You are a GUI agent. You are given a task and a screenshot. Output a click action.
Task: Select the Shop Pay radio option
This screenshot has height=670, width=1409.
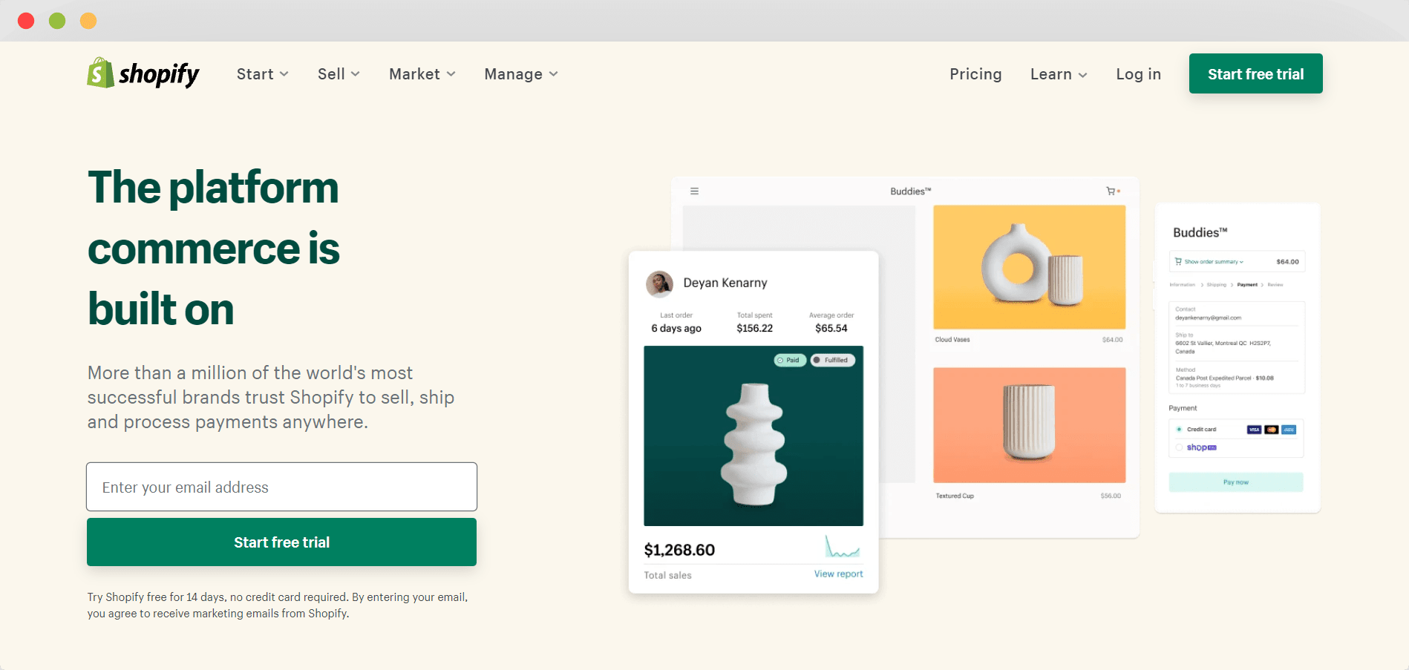[1179, 447]
